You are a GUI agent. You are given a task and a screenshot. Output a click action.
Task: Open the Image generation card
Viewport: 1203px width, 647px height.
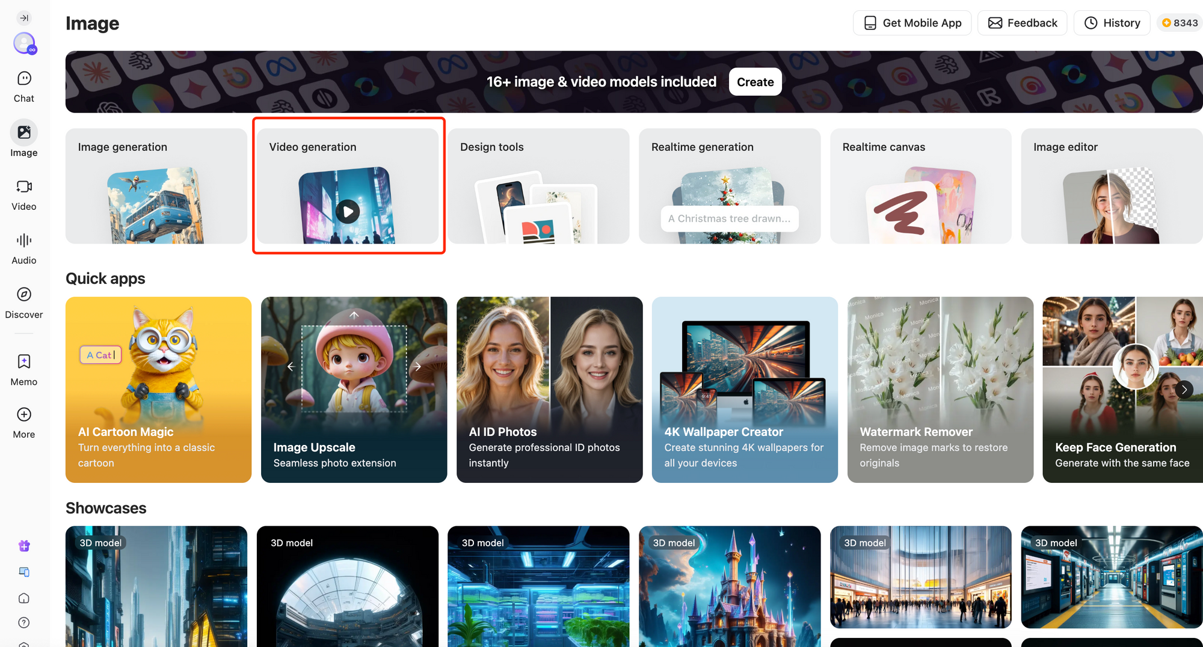(156, 186)
